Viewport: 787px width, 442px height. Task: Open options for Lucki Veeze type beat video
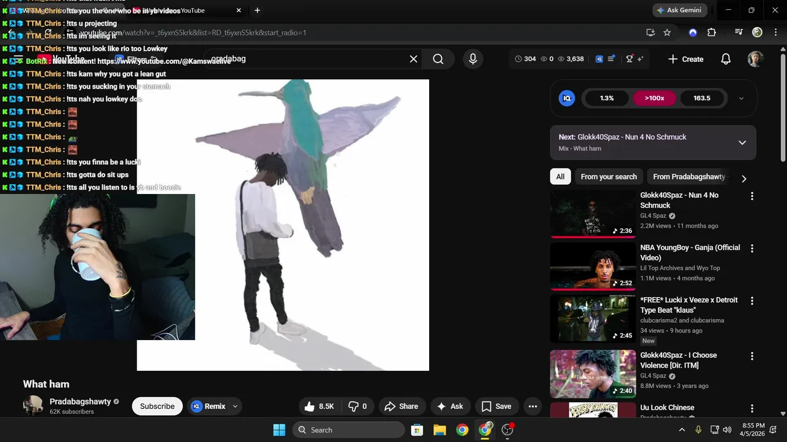point(751,301)
